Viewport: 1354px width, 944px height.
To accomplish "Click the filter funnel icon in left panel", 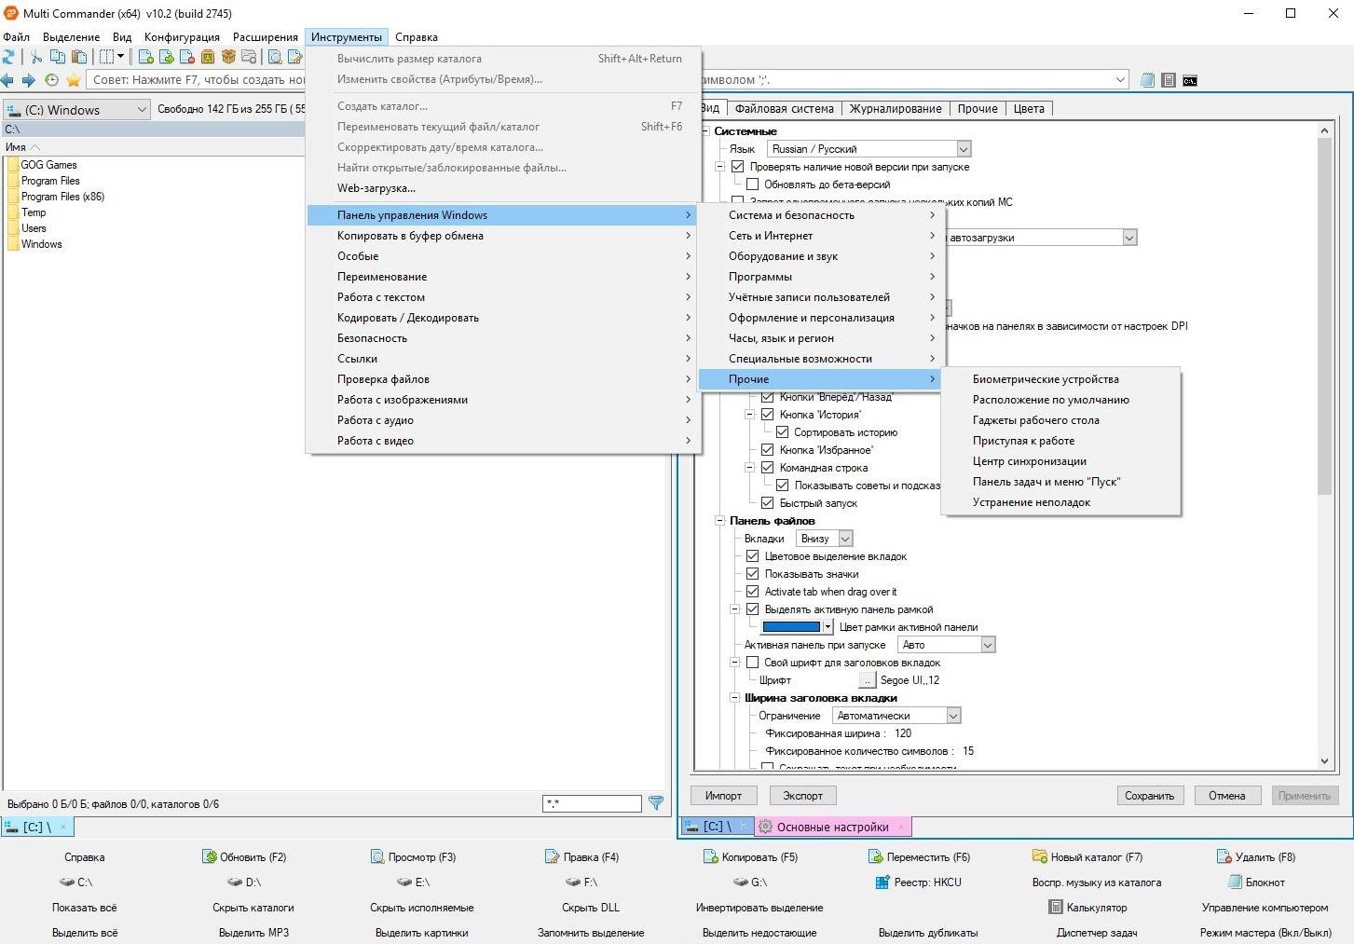I will coord(656,802).
